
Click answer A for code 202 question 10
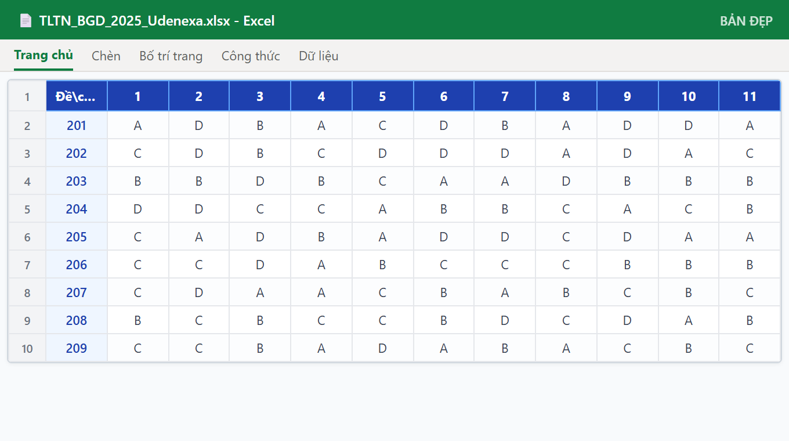(x=689, y=153)
